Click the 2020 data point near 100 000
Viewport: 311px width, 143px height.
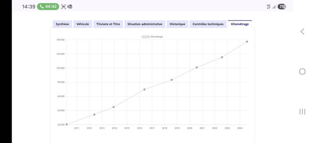pyautogui.click(x=197, y=67)
